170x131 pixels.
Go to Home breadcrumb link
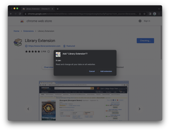click(x=16, y=31)
